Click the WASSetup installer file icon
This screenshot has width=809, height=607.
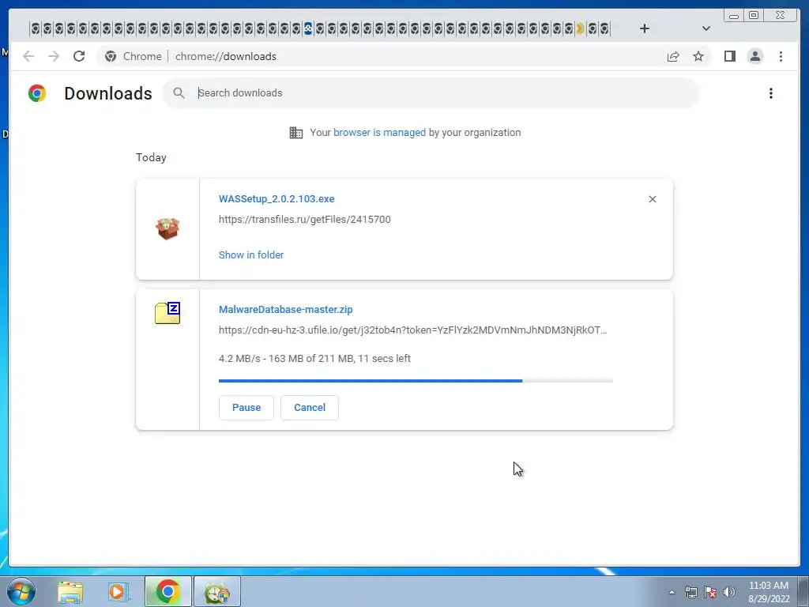tap(167, 228)
